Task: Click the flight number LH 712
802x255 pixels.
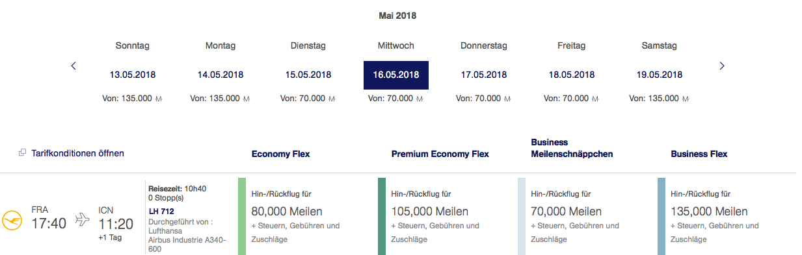Action: point(161,211)
